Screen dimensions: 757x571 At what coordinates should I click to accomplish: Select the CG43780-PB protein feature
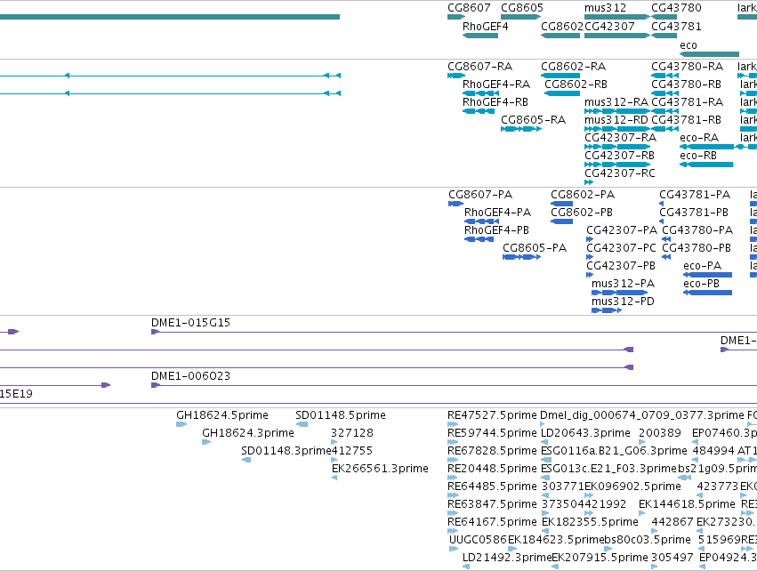coord(666,257)
